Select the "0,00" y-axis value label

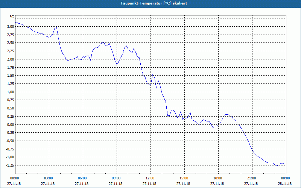(11, 124)
